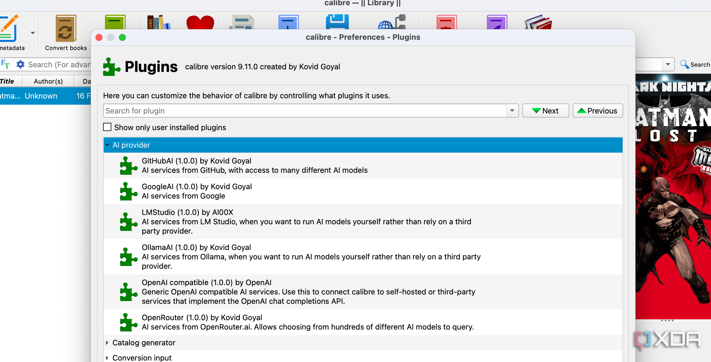This screenshot has height=362, width=711.
Task: Sort library by Author(s) column
Action: 48,81
